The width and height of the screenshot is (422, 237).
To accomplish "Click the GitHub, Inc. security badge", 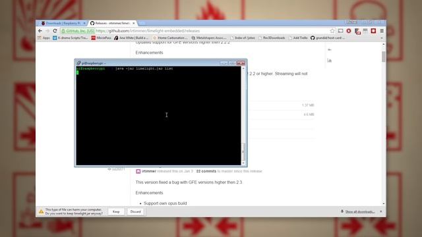I will click(x=78, y=31).
